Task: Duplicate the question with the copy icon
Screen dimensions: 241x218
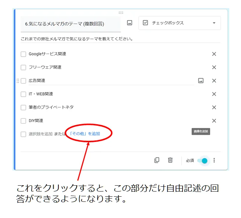Action: (x=157, y=160)
